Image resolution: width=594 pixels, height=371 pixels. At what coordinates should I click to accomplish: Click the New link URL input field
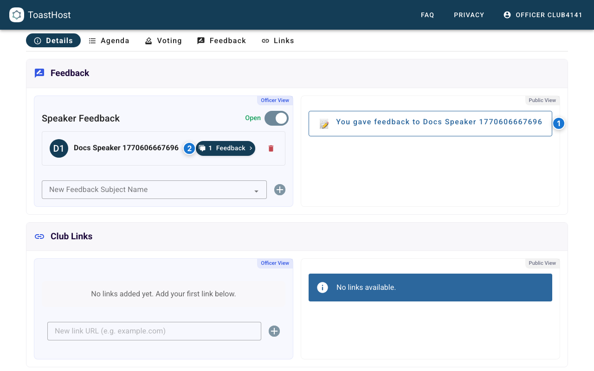153,331
